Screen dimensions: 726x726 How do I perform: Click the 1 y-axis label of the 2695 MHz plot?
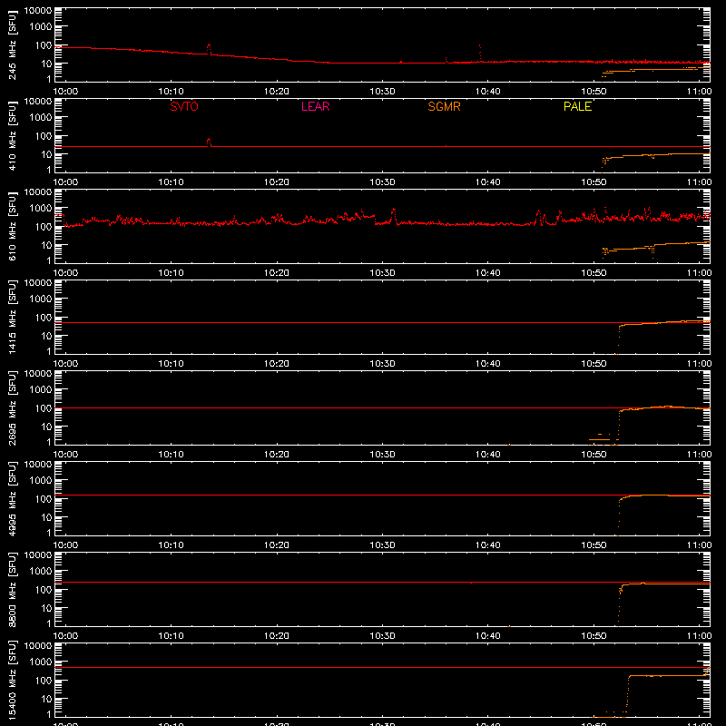pos(49,442)
